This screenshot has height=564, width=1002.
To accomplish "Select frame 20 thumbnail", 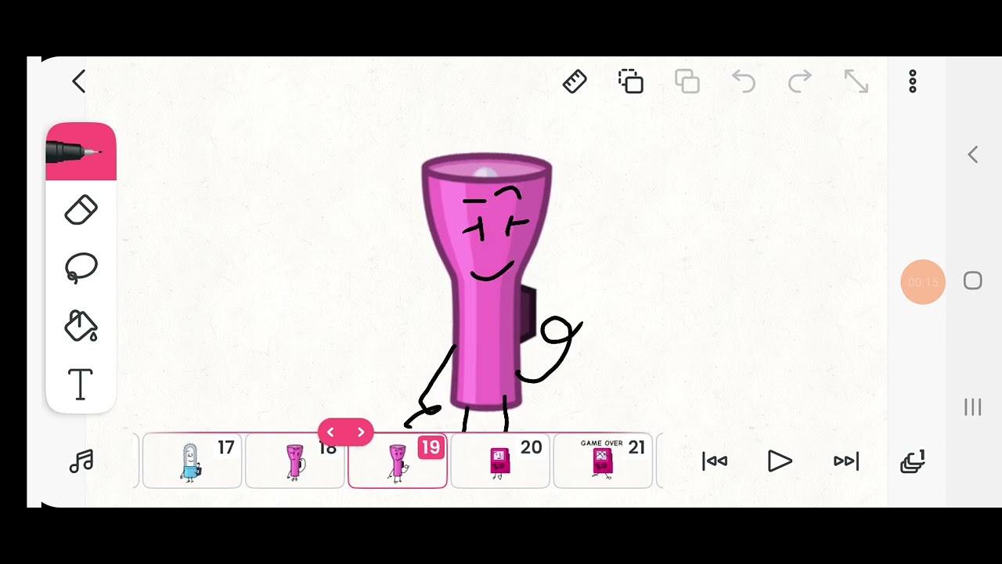I will tap(500, 461).
